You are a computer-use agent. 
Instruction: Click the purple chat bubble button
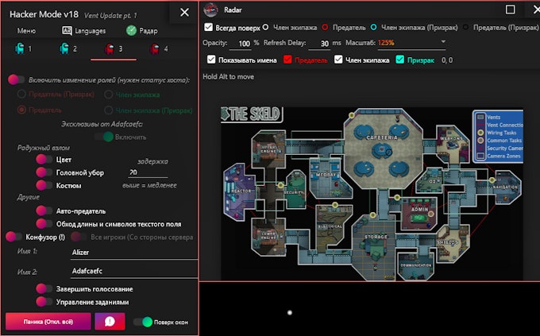110,322
